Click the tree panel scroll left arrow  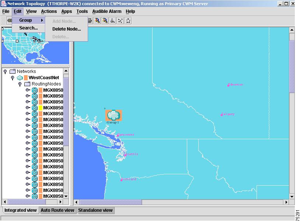point(4,202)
